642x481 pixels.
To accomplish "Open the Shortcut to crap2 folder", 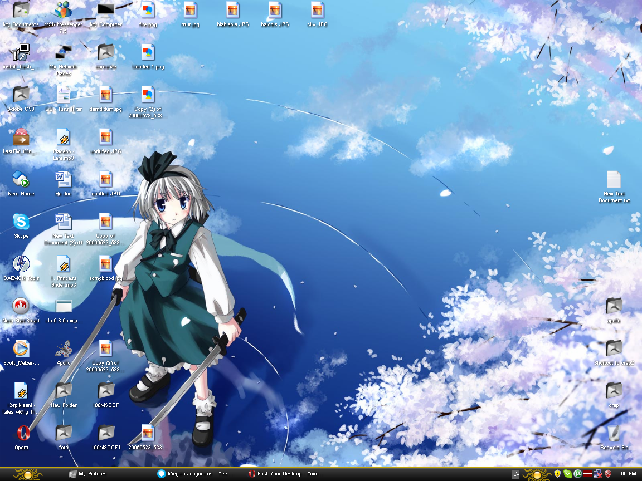I will coord(614,352).
